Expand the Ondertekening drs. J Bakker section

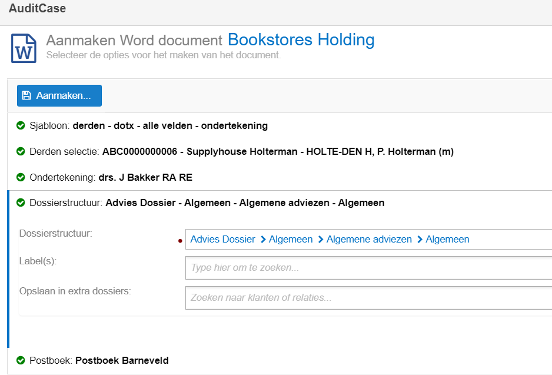[x=280, y=177]
